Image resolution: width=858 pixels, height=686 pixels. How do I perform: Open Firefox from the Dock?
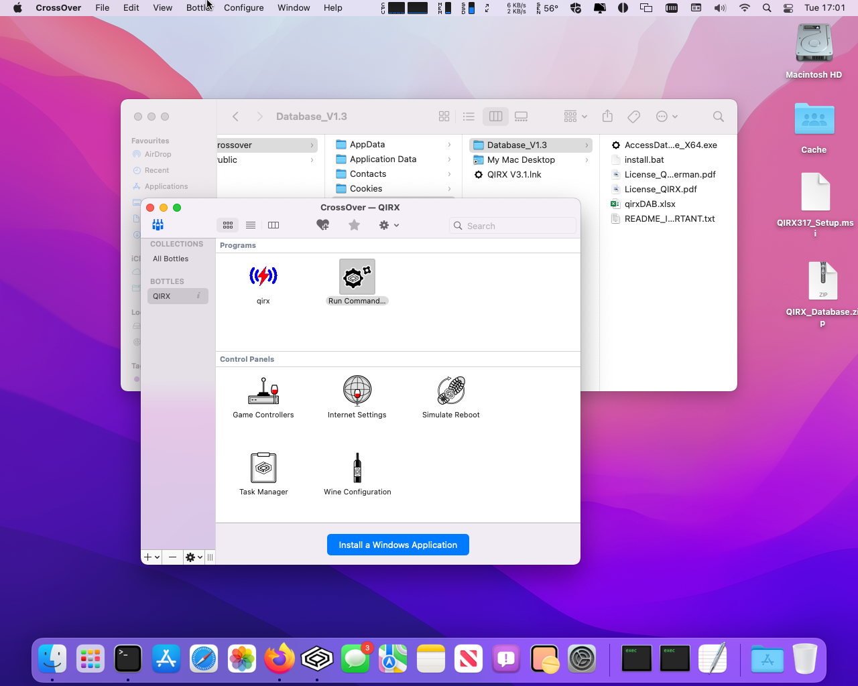280,659
